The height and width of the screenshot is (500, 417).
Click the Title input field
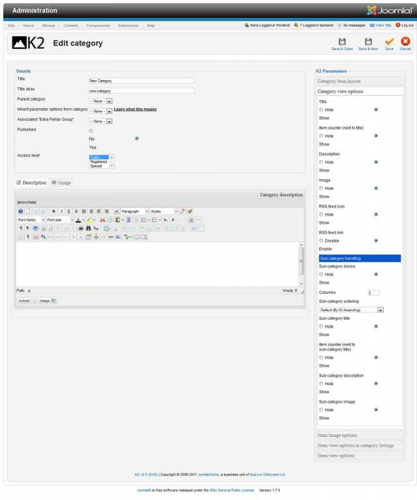click(x=142, y=81)
